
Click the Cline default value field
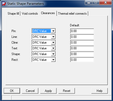point(82,43)
